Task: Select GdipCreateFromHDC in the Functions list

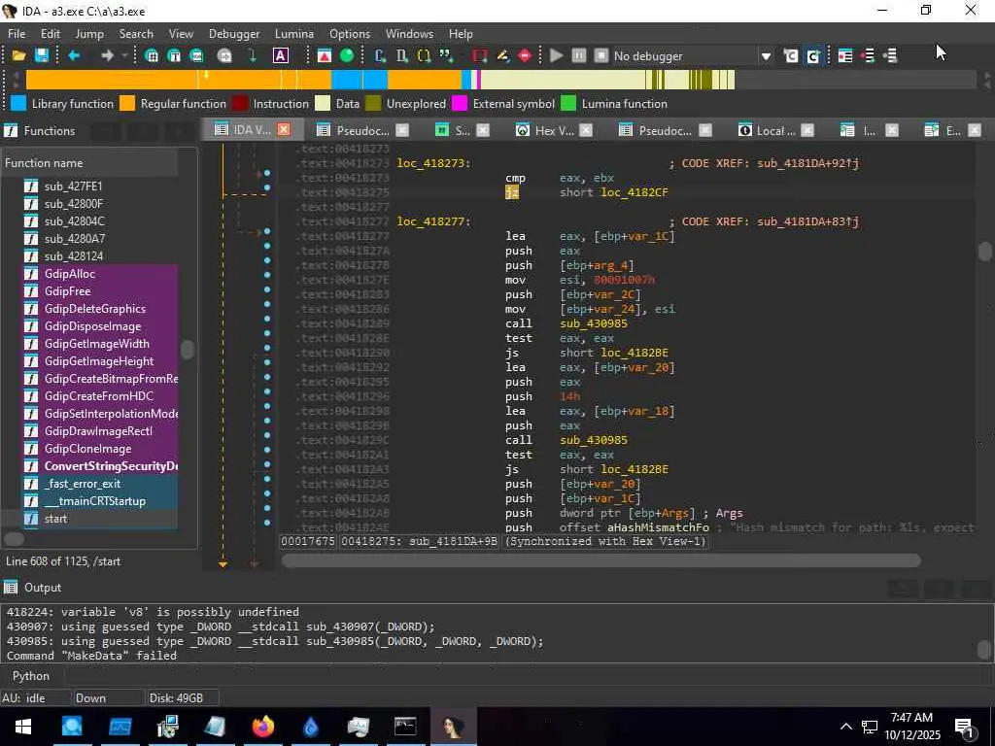Action: point(98,396)
